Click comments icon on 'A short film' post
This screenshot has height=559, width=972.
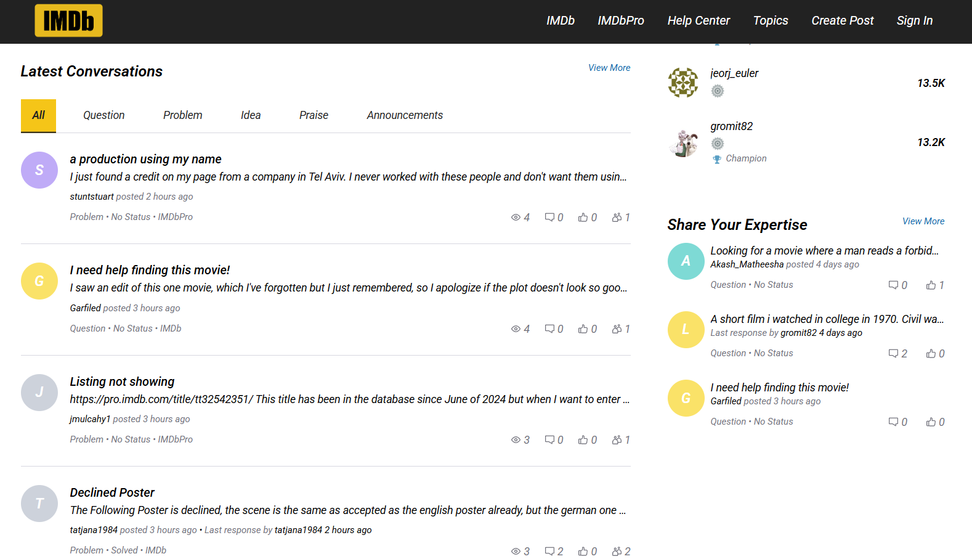(x=893, y=354)
